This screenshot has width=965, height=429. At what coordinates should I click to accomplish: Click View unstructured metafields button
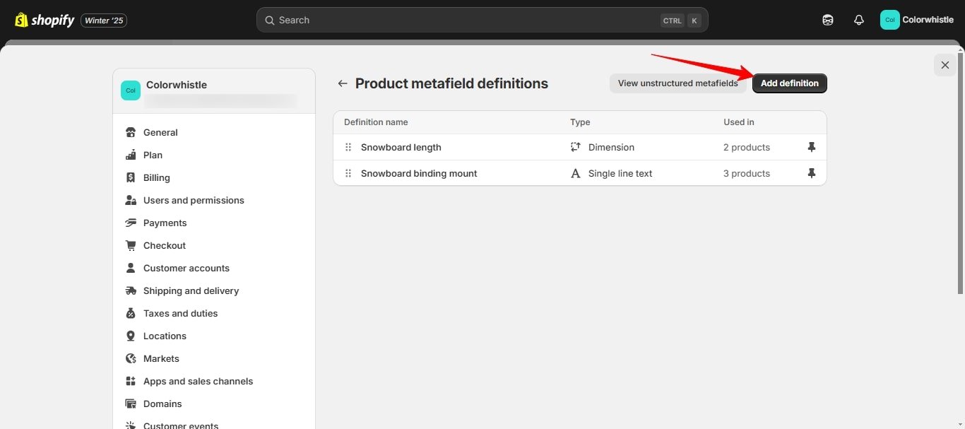pyautogui.click(x=677, y=83)
